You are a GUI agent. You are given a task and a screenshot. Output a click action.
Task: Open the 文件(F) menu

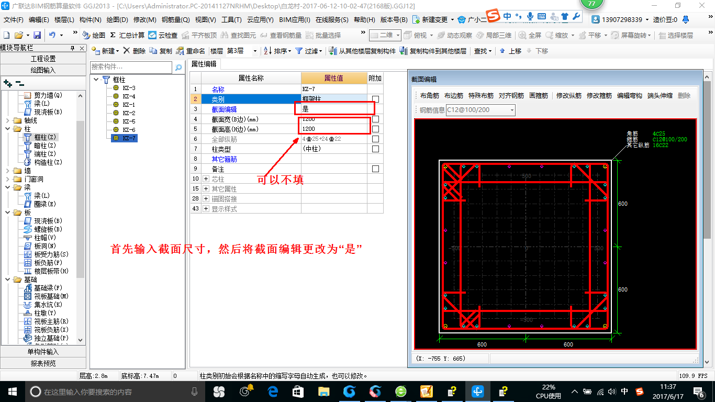(x=14, y=19)
